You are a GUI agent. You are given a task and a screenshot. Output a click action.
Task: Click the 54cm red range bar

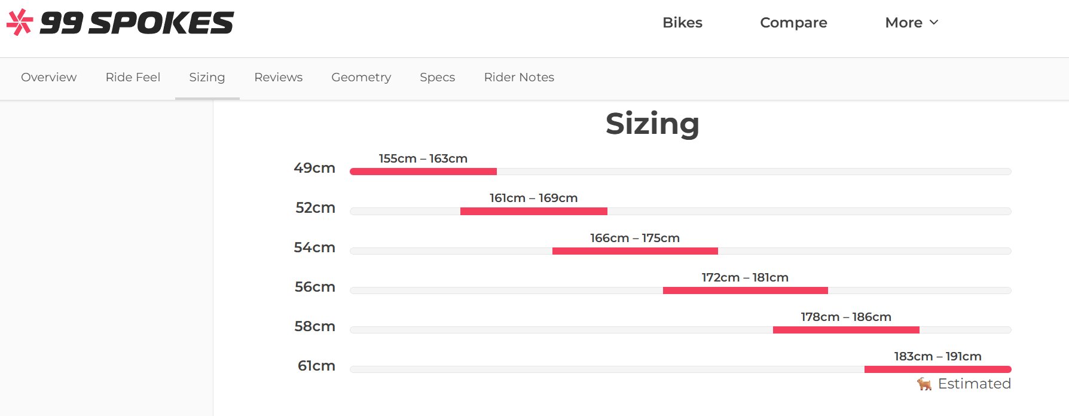(x=635, y=251)
